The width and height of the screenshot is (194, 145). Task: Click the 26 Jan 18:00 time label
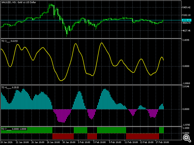tap(38, 142)
